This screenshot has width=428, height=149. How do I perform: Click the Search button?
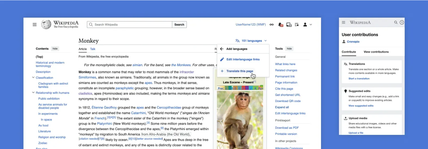[179, 24]
